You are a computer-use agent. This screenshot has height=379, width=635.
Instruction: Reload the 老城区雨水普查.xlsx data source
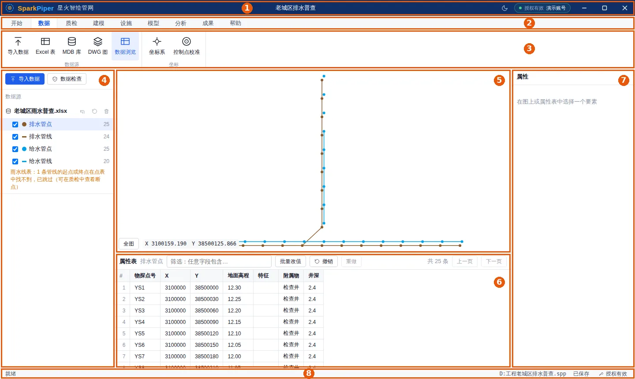click(x=94, y=111)
